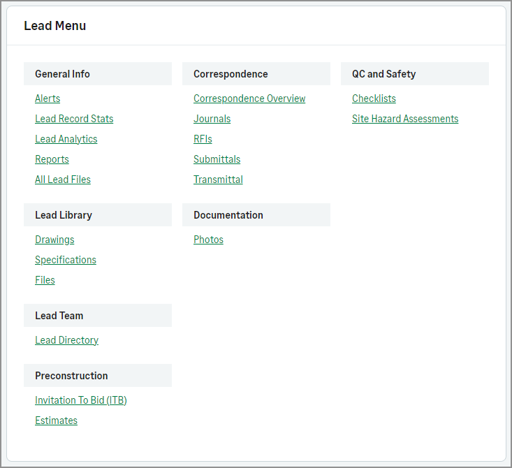Screen dimensions: 512x468
Task: Click the Correspondence section header
Action: pyautogui.click(x=256, y=74)
